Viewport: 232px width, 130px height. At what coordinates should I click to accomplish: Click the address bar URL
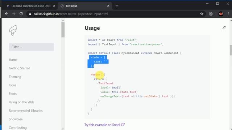point(71,14)
